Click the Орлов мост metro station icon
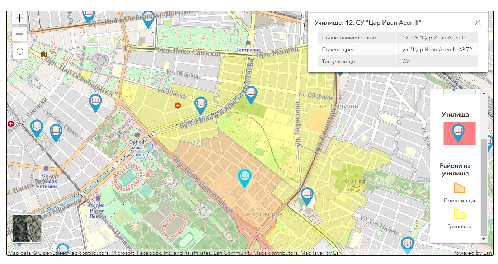The width and height of the screenshot is (498, 264). coord(137,135)
